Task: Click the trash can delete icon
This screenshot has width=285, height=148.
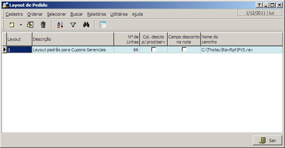Action: pyautogui.click(x=43, y=25)
